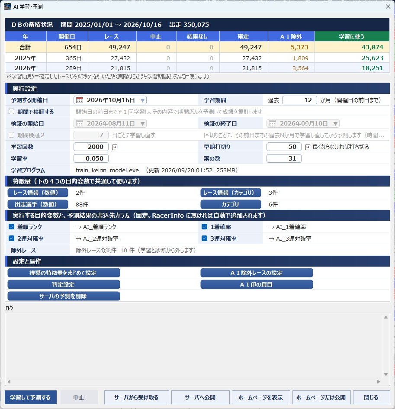Click the app icon in the title bar
Viewport: 395px width, 409px height.
[x=7, y=6]
